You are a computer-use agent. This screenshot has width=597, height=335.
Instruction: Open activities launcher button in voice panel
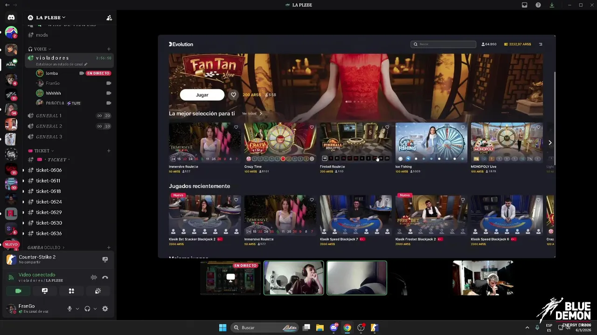71,291
